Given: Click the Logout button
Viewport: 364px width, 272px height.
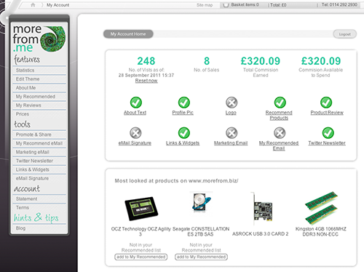Looking at the screenshot, I should tap(344, 34).
